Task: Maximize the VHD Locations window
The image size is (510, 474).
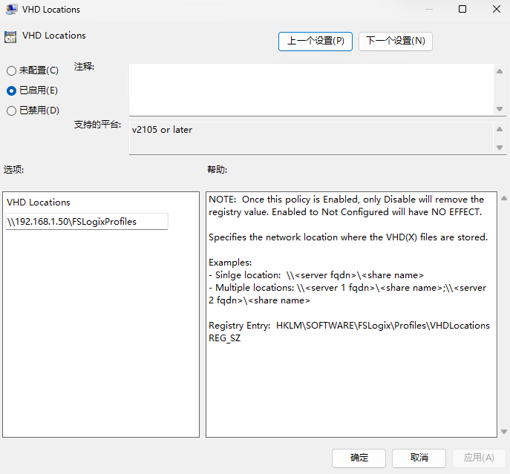Action: pyautogui.click(x=462, y=10)
